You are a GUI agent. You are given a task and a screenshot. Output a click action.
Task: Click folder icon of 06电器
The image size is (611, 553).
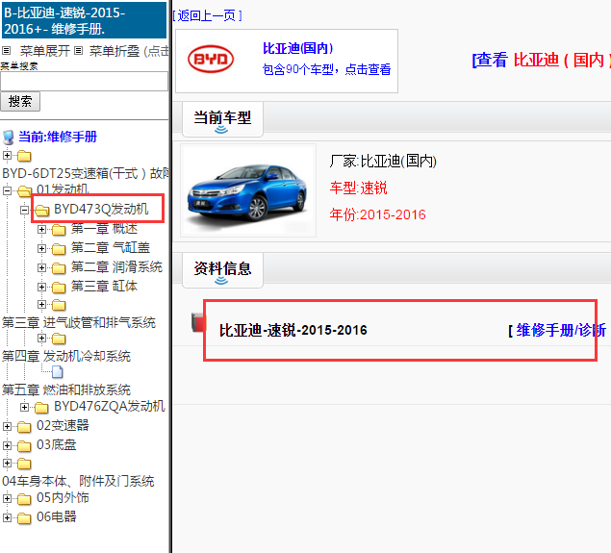(x=24, y=518)
